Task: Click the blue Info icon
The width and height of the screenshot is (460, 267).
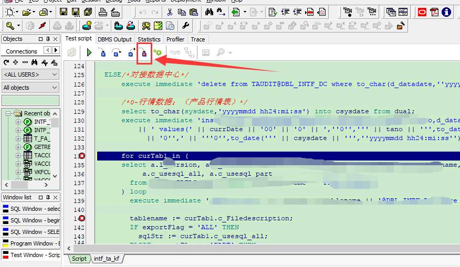Action: point(446,12)
